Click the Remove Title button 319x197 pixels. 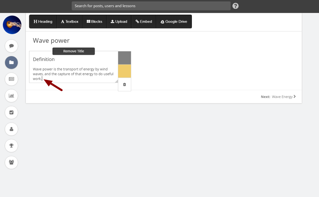74,51
